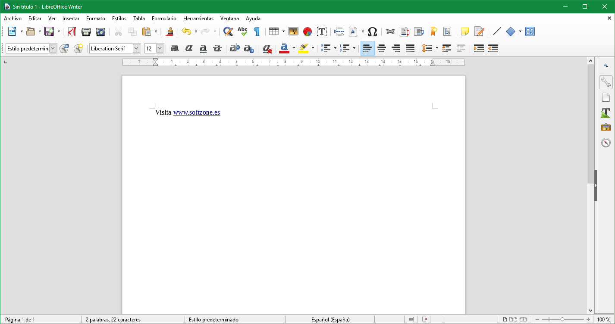Open the font color dropdown arrow
The image size is (615, 324).
pos(294,49)
